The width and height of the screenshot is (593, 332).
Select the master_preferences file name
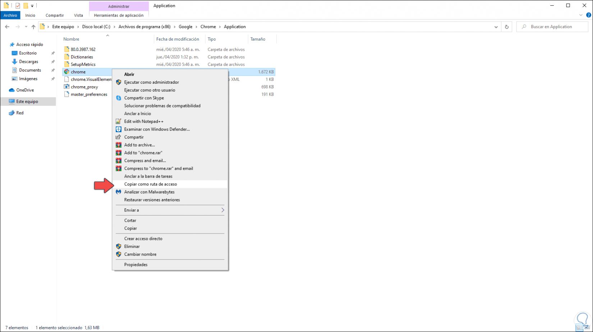pyautogui.click(x=89, y=94)
